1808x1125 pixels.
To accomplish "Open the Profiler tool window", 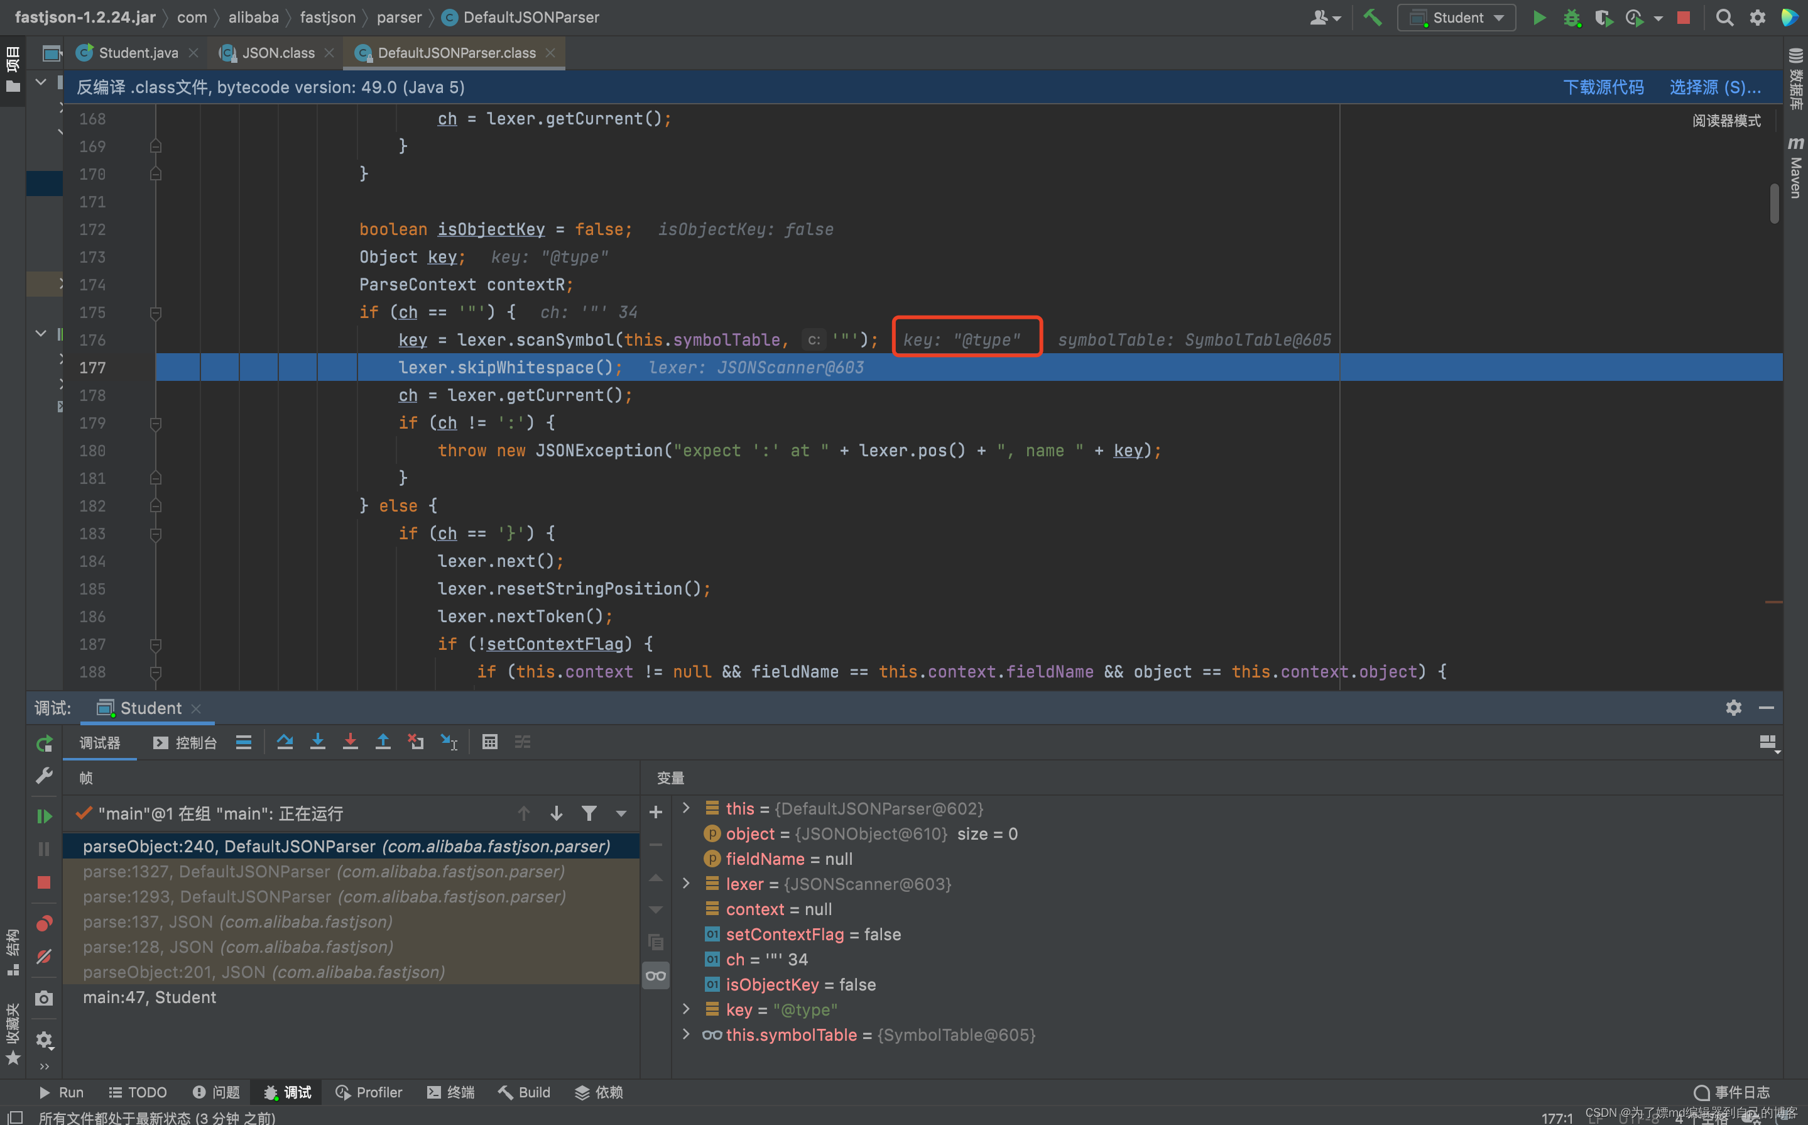I will [x=369, y=1092].
